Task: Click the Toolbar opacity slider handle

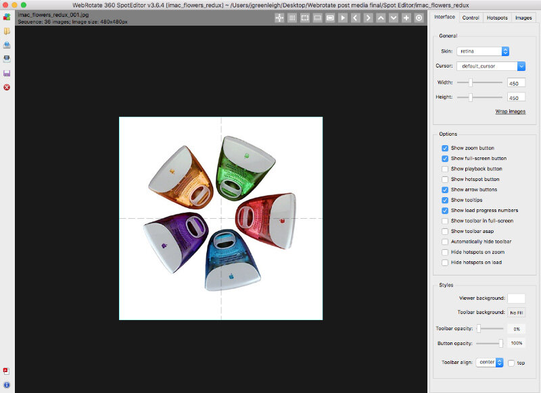Action: tap(479, 329)
